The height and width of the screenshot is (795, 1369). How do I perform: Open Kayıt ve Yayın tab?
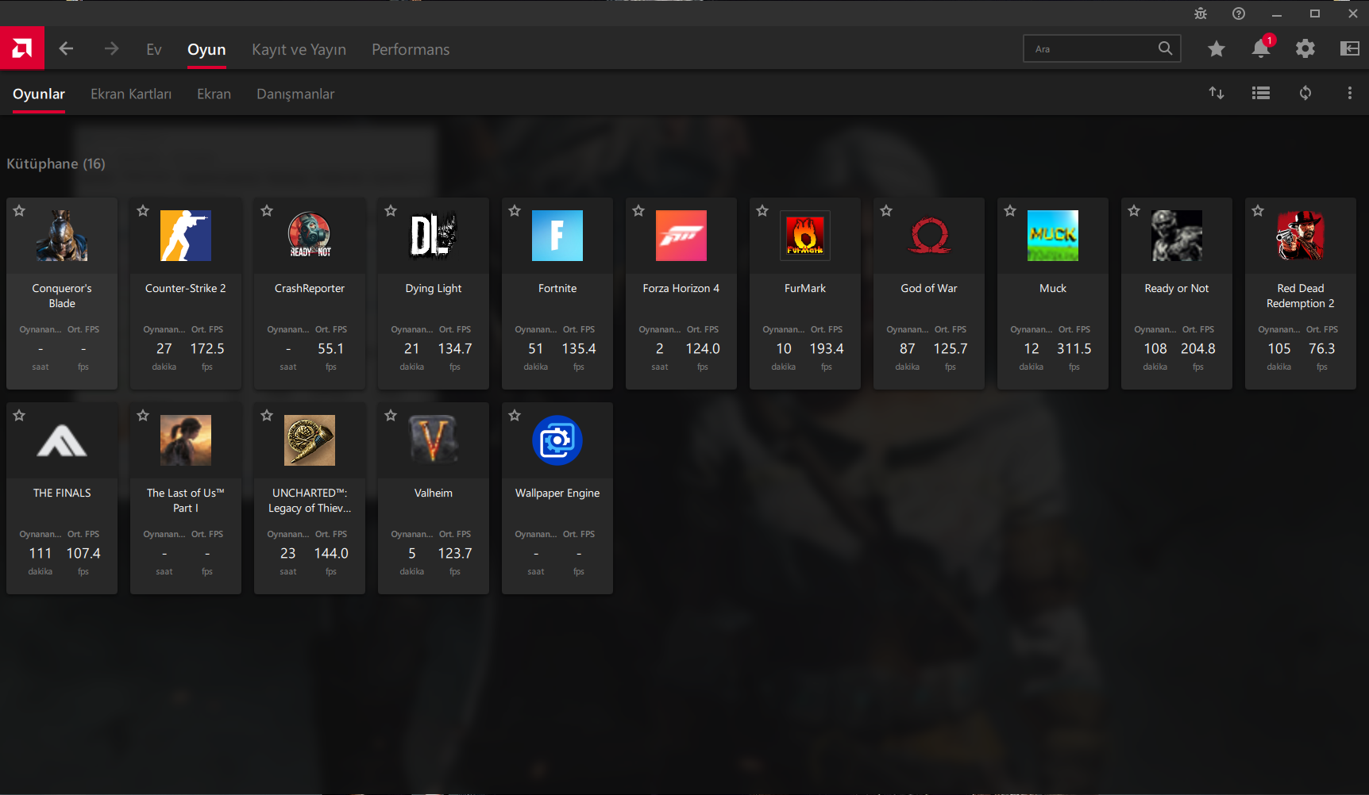(299, 49)
